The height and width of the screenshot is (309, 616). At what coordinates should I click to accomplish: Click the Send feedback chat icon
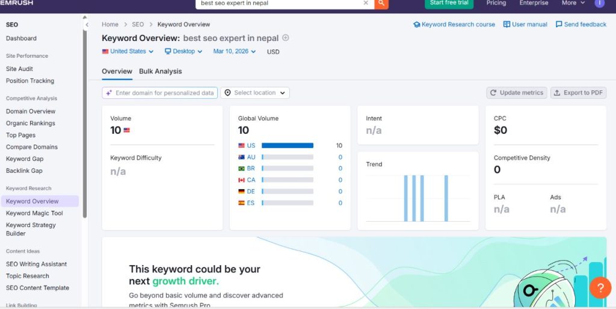coord(559,24)
